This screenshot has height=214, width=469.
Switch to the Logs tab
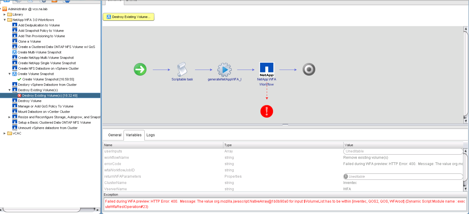click(151, 135)
